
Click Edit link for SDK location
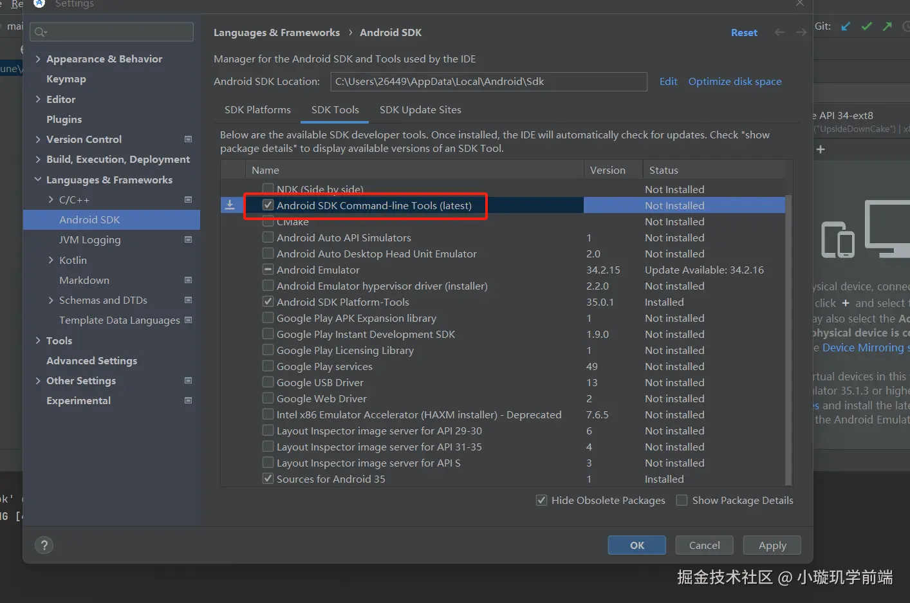coord(668,81)
